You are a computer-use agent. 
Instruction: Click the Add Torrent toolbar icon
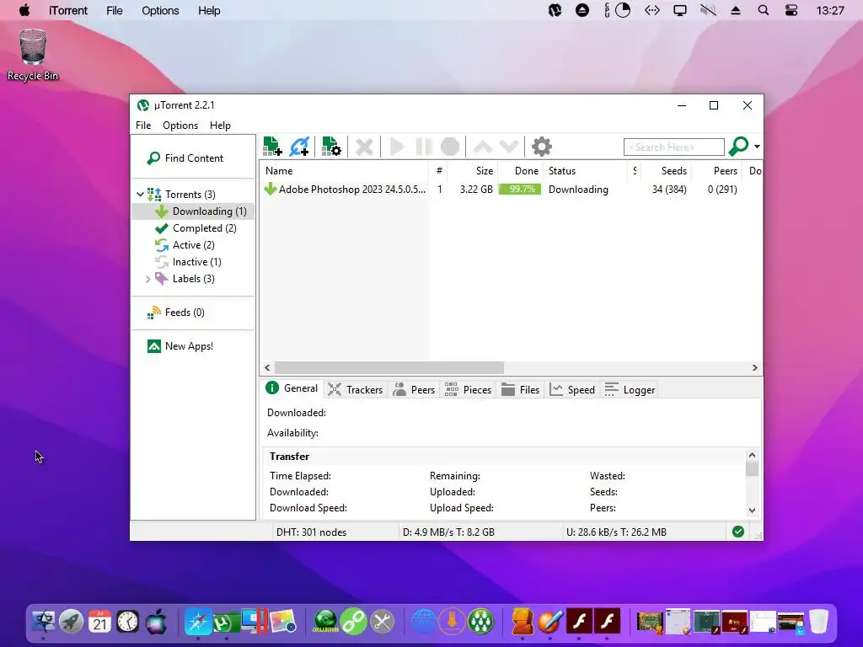pyautogui.click(x=272, y=147)
